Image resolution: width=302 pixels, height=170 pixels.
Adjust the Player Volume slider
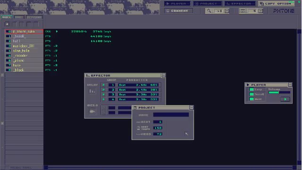279,93
